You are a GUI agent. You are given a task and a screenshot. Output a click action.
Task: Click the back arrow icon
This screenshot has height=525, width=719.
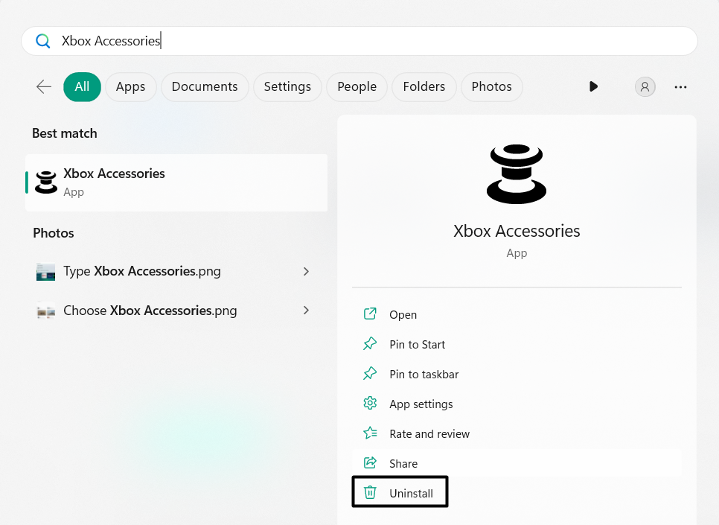[x=44, y=86]
